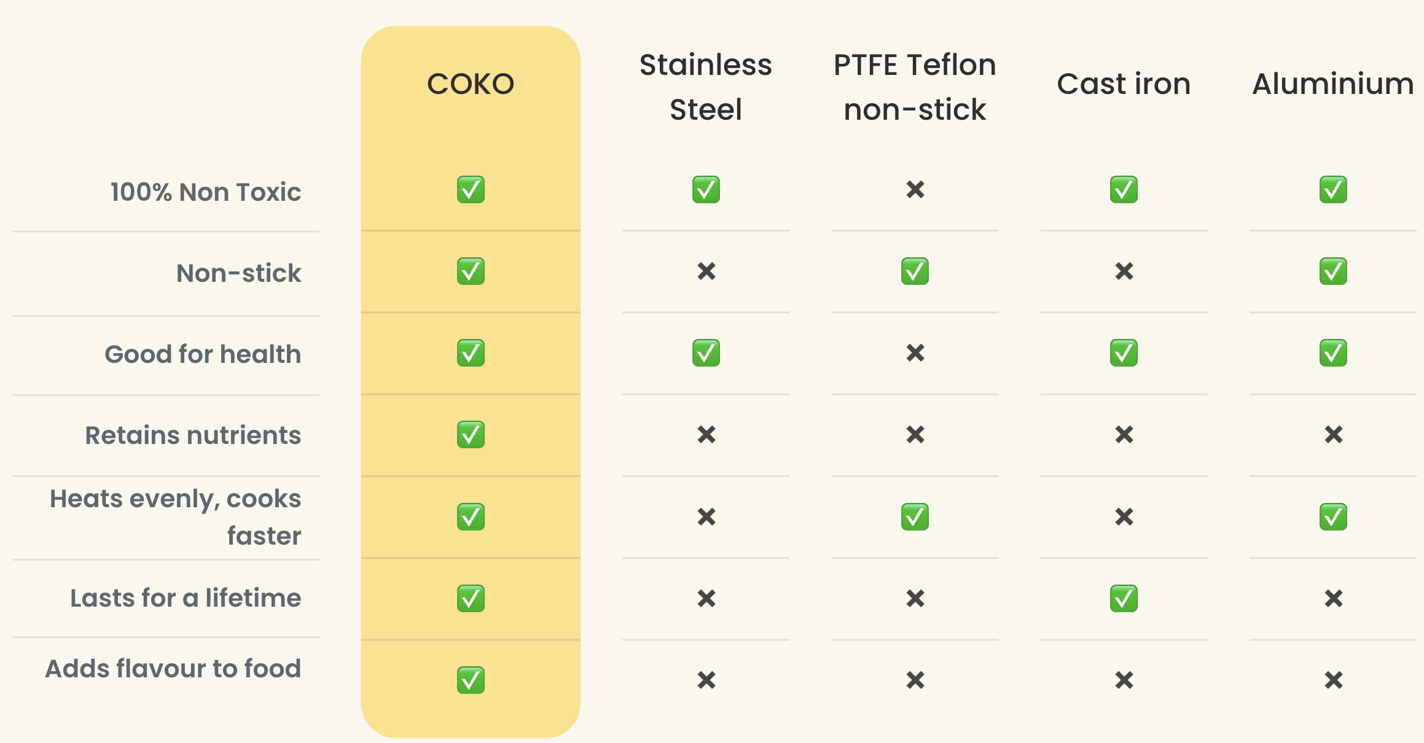Click Aluminium's Retains nutrients cross mark
The width and height of the screenshot is (1424, 743).
(1334, 435)
